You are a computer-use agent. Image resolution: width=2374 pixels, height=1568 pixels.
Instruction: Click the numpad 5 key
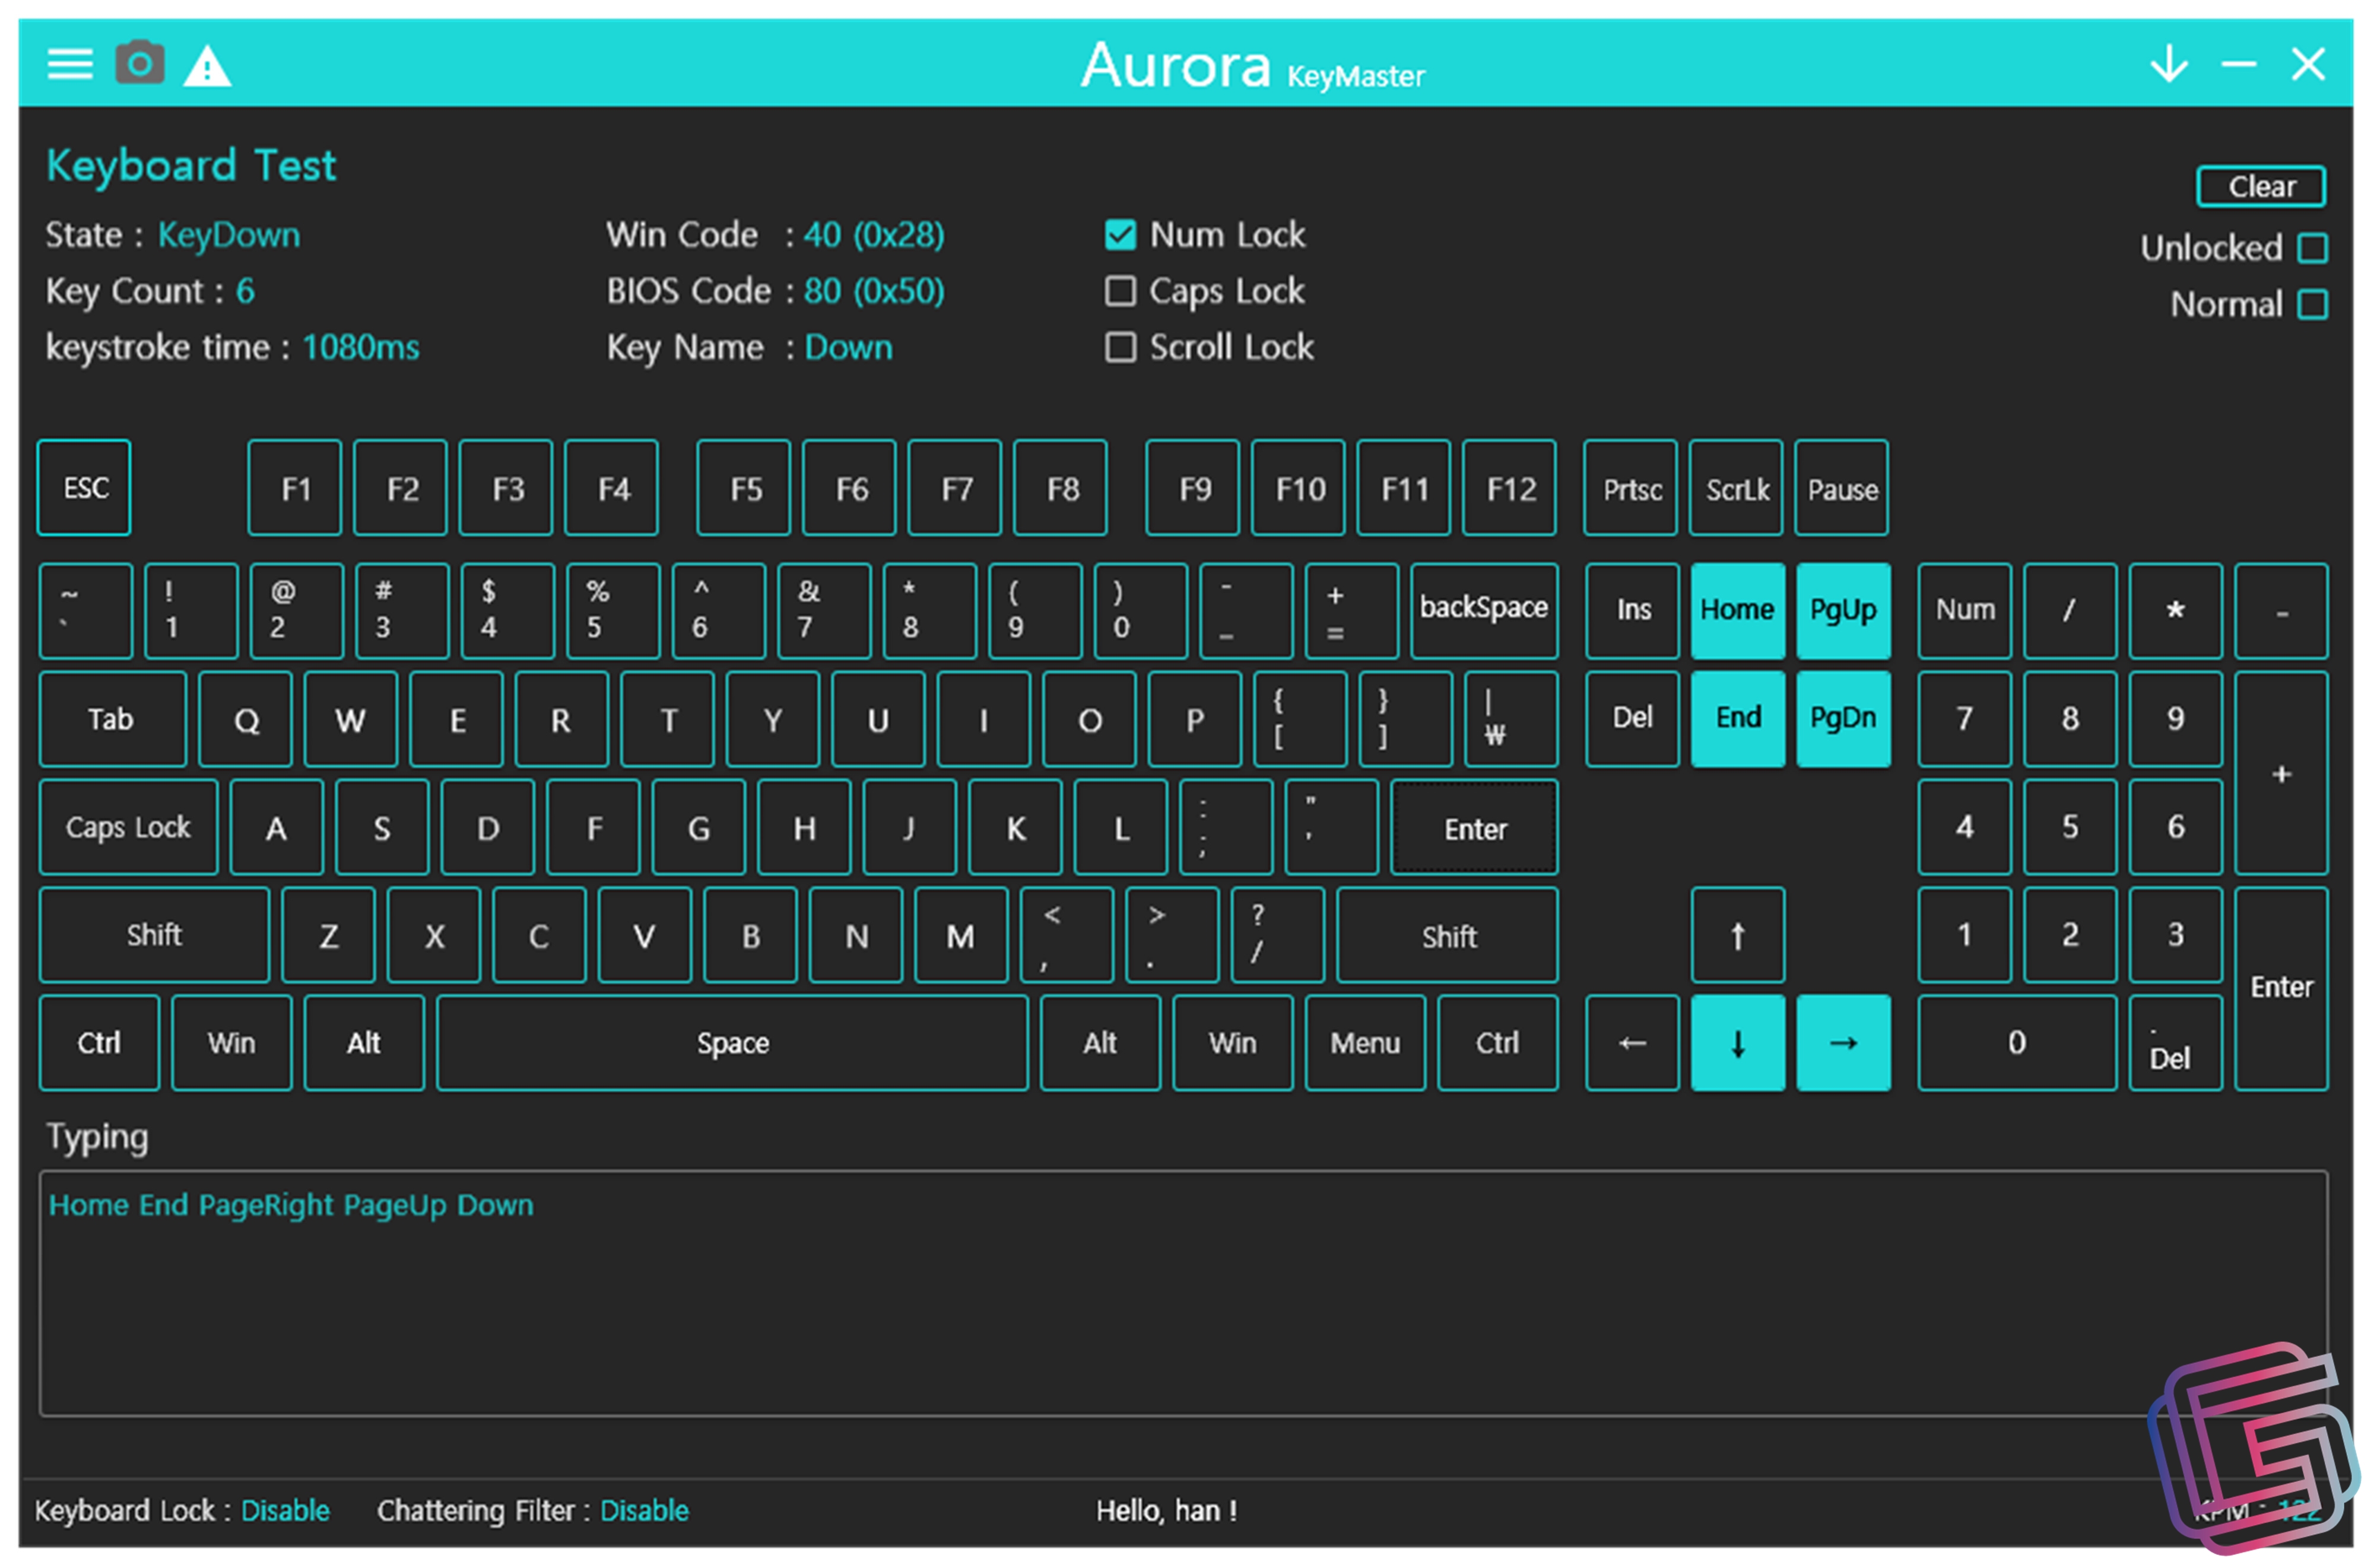[2070, 827]
